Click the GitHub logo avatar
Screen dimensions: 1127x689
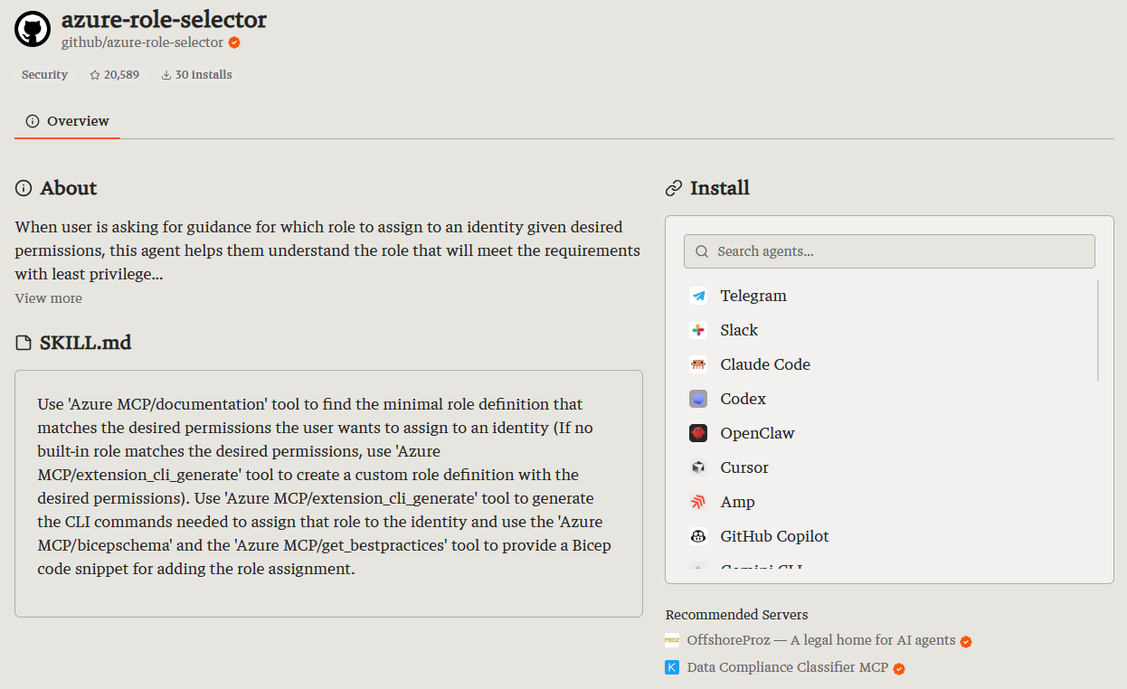click(33, 29)
